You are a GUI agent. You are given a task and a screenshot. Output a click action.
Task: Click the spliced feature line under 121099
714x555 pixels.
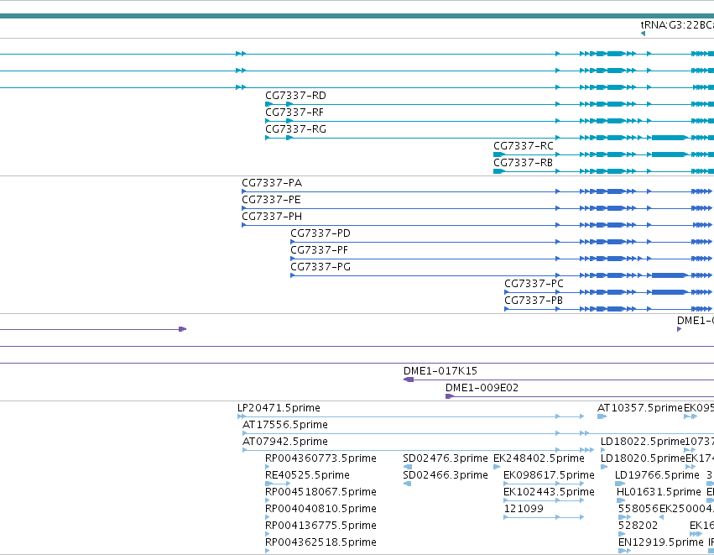click(544, 517)
